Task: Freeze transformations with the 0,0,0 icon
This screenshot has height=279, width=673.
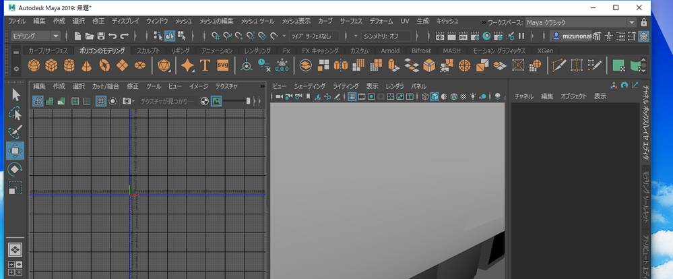Action: coord(282,65)
